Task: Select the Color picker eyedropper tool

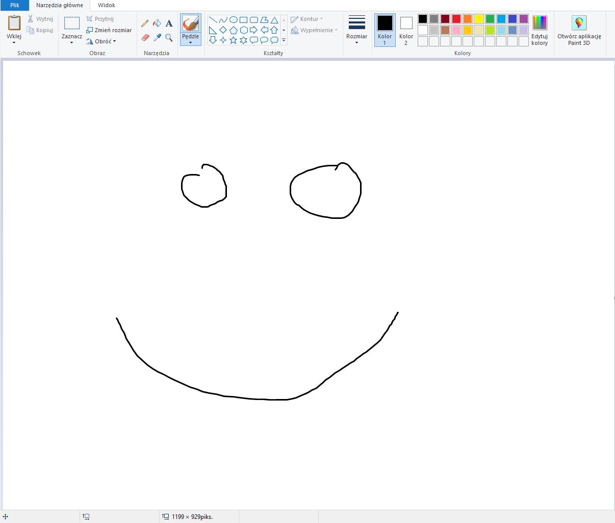Action: point(157,38)
